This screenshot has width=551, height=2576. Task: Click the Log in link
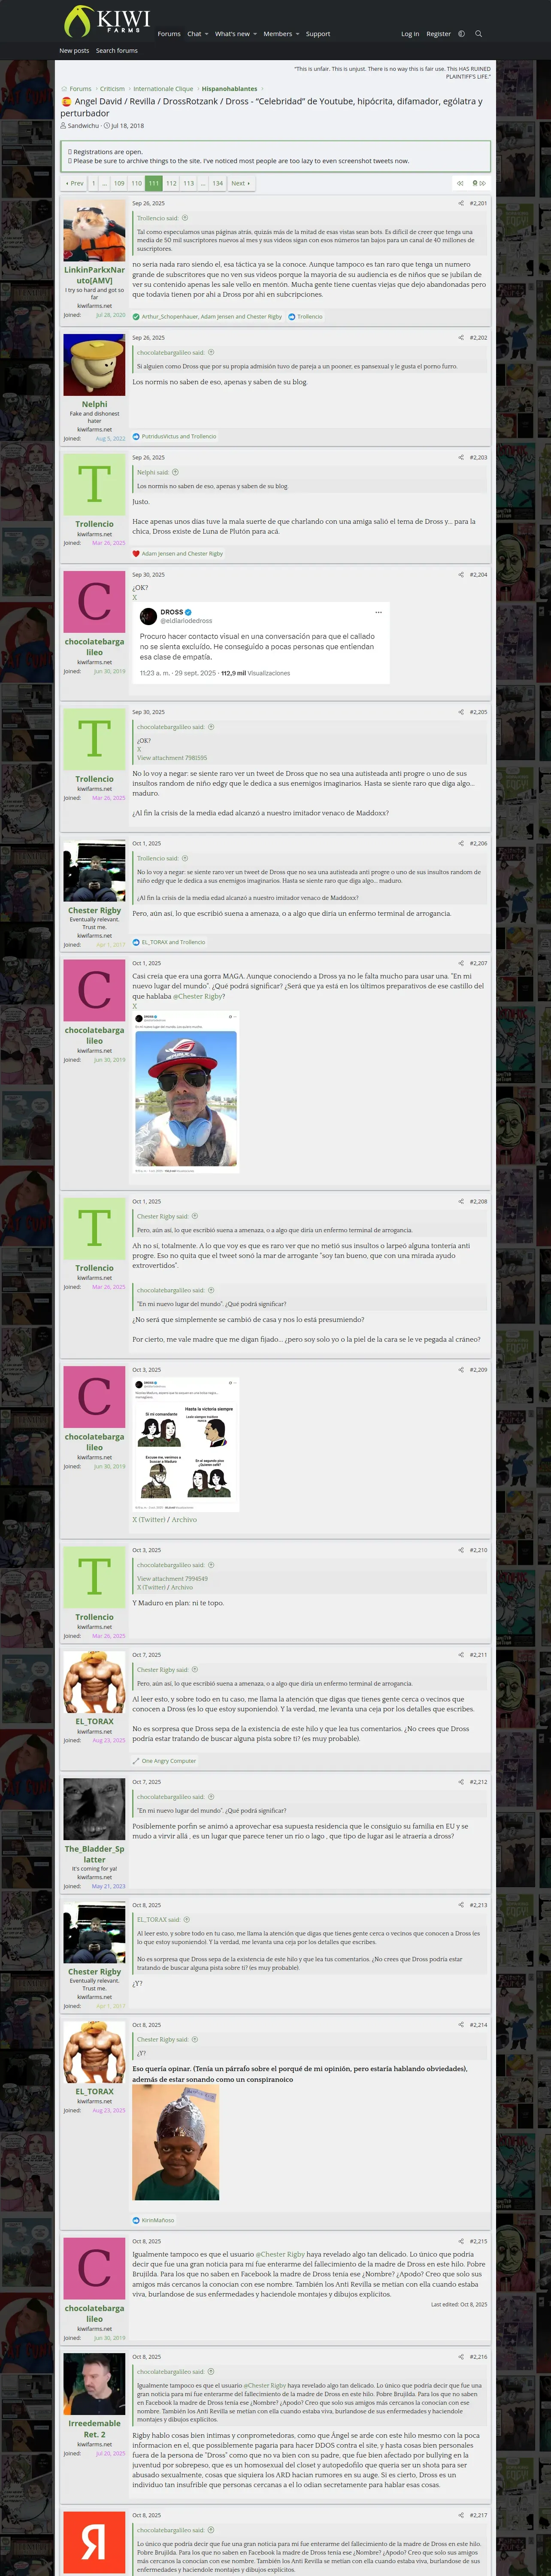[410, 34]
